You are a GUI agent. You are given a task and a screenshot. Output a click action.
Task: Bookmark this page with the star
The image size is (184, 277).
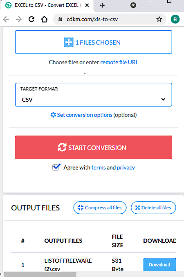(x=159, y=19)
